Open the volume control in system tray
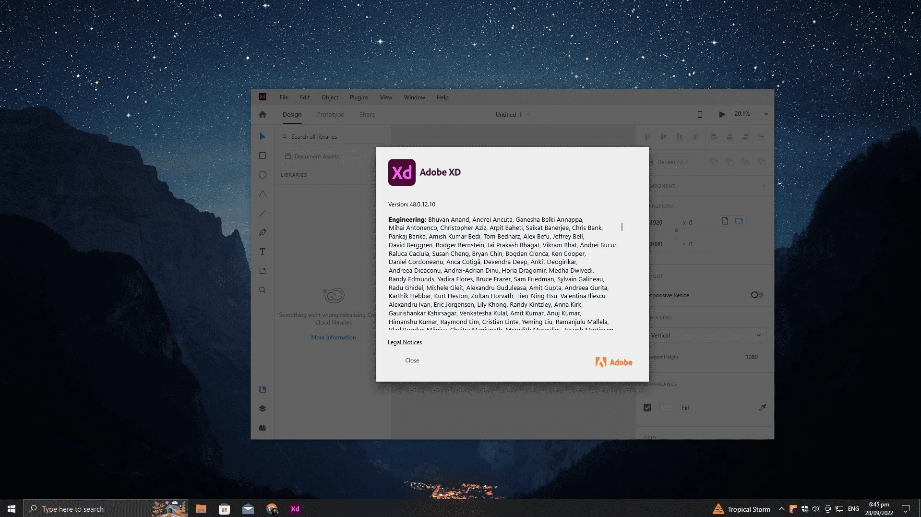This screenshot has height=517, width=921. (x=815, y=509)
